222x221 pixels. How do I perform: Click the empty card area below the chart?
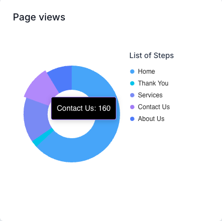pos(111,192)
